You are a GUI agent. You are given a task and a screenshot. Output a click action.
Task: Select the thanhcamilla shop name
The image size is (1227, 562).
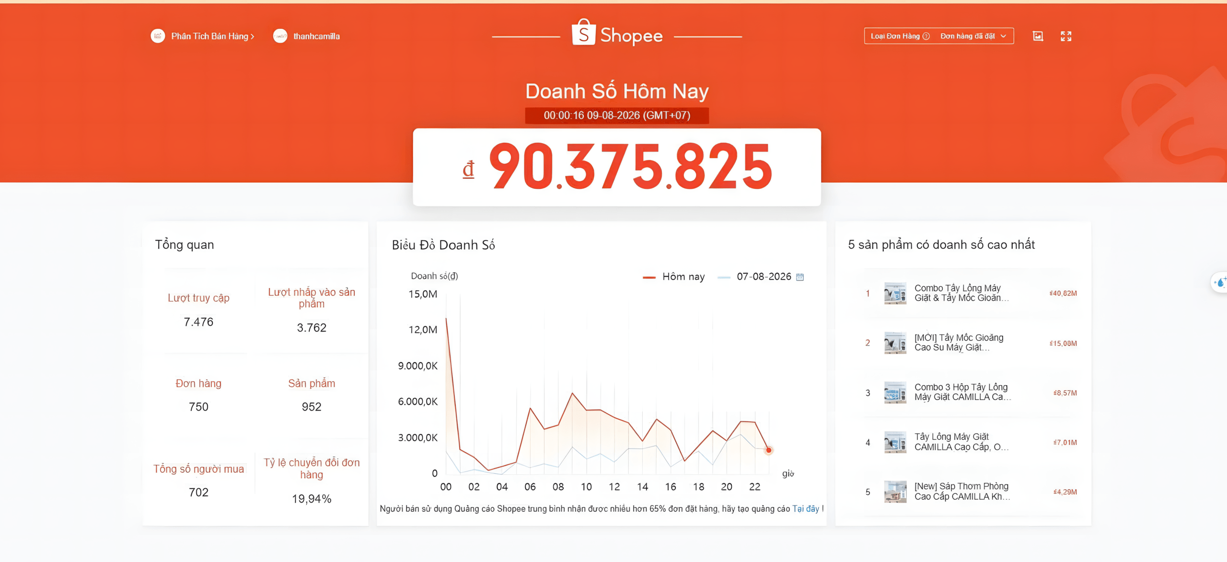point(316,36)
